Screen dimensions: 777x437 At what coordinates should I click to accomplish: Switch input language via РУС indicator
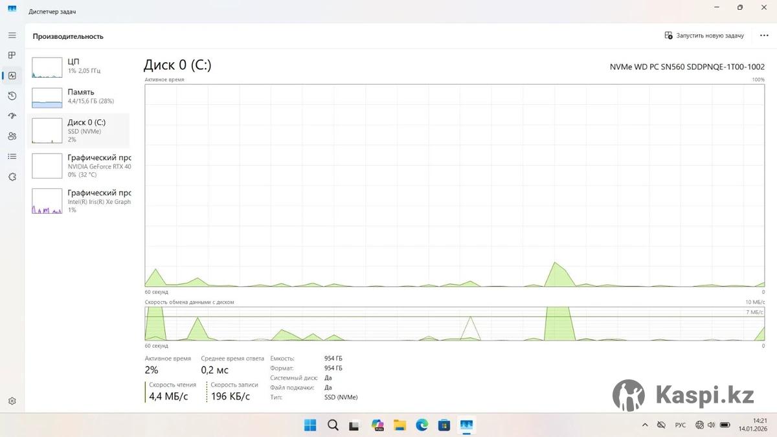click(x=680, y=425)
